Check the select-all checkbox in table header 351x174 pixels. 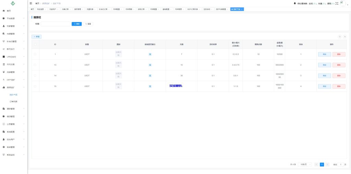[x=35, y=44]
